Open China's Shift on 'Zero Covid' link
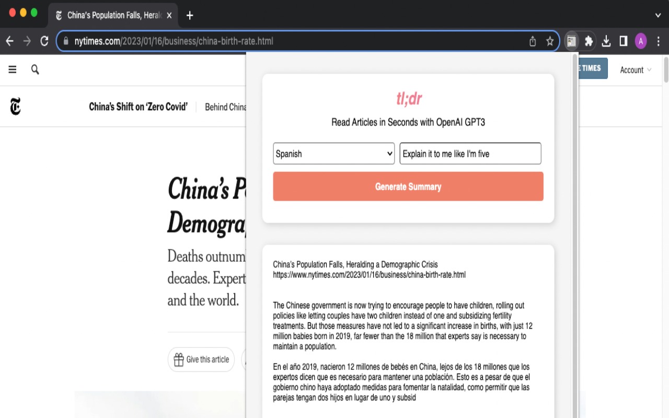Viewport: 669px width, 418px height. 138,107
